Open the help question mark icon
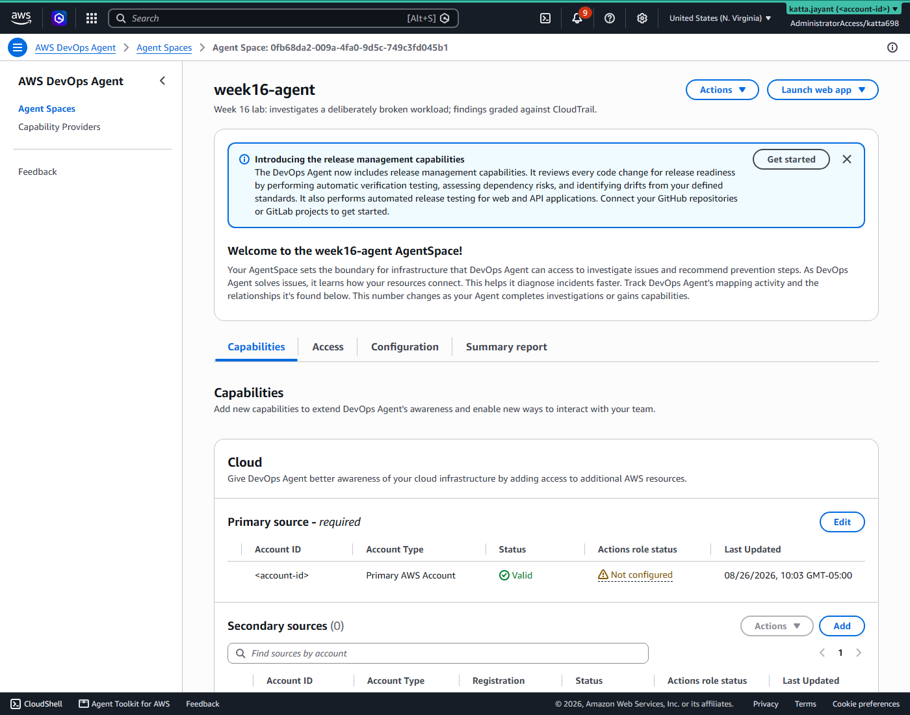 tap(610, 18)
